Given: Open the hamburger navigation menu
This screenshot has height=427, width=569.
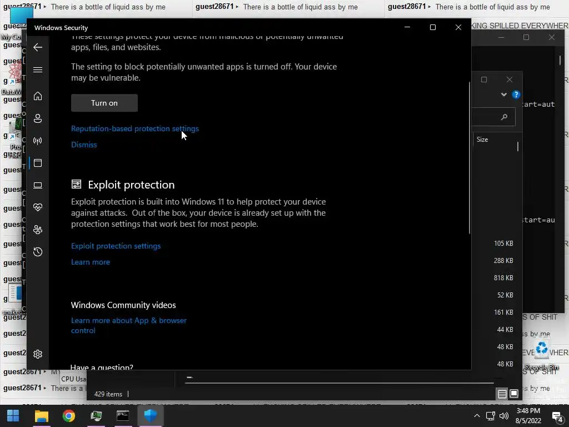Looking at the screenshot, I should click(38, 69).
